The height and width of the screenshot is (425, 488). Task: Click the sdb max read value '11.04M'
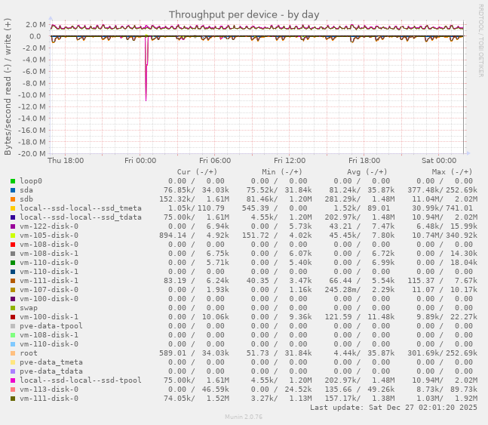click(x=425, y=199)
